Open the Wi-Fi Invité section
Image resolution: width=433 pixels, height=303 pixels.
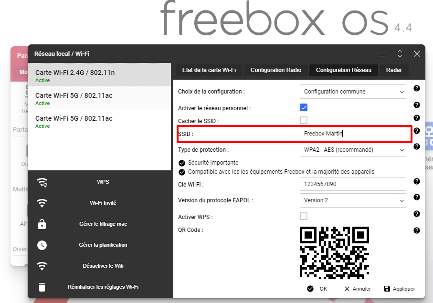click(x=103, y=203)
